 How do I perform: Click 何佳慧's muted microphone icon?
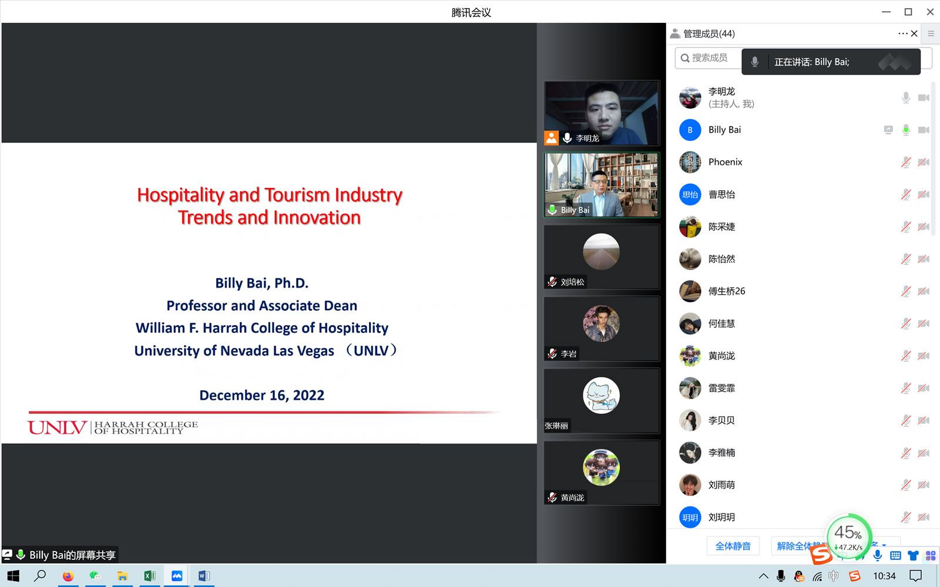point(906,323)
